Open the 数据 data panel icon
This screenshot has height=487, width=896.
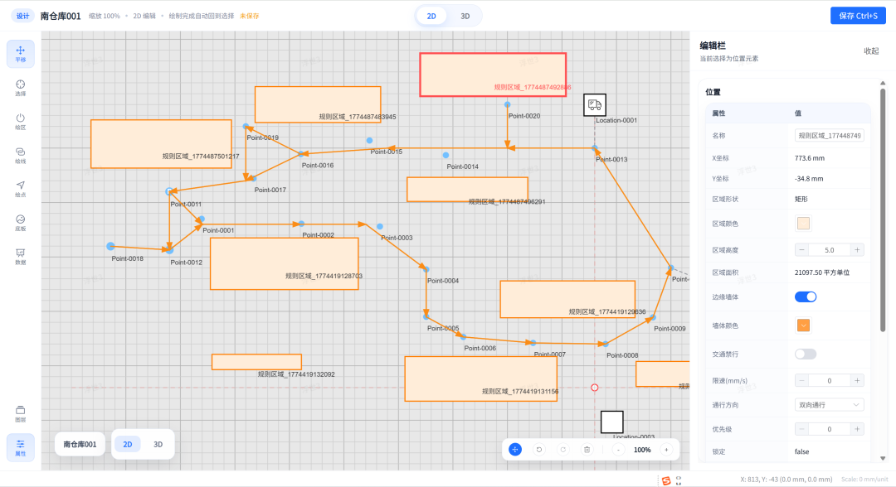21,256
